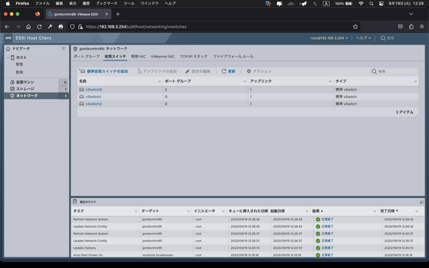This screenshot has width=429, height=268.
Task: Switch to the TCP/IP スタック tab
Action: tap(194, 56)
